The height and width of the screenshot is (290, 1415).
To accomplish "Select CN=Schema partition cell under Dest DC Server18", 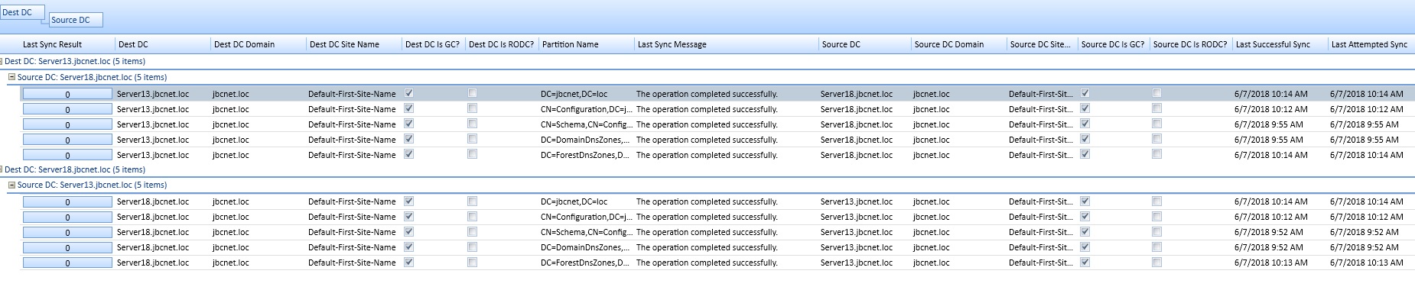I will click(586, 232).
